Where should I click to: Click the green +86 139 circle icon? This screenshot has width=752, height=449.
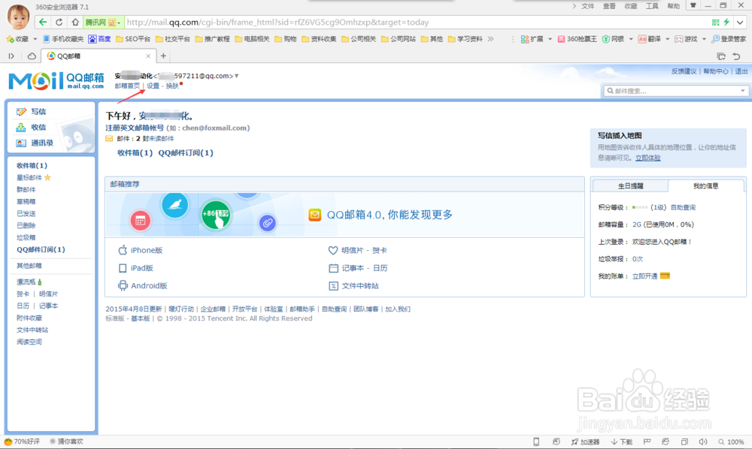pos(216,215)
